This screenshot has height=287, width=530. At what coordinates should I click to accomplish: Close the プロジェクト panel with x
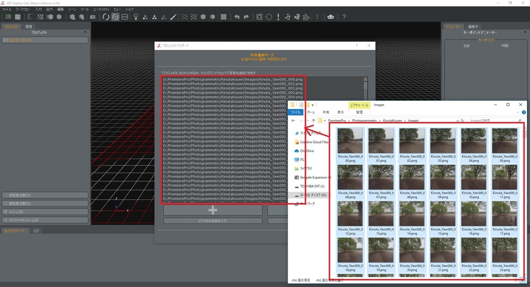coord(86,32)
